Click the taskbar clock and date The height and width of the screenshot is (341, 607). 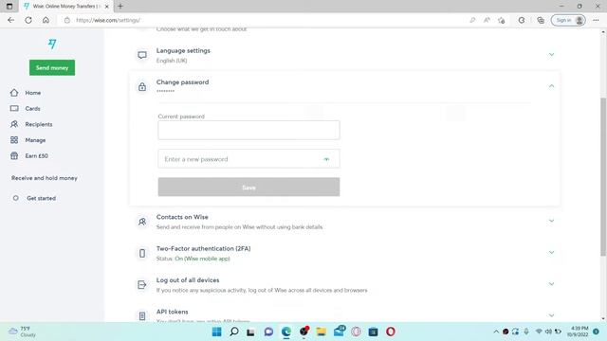(578, 332)
